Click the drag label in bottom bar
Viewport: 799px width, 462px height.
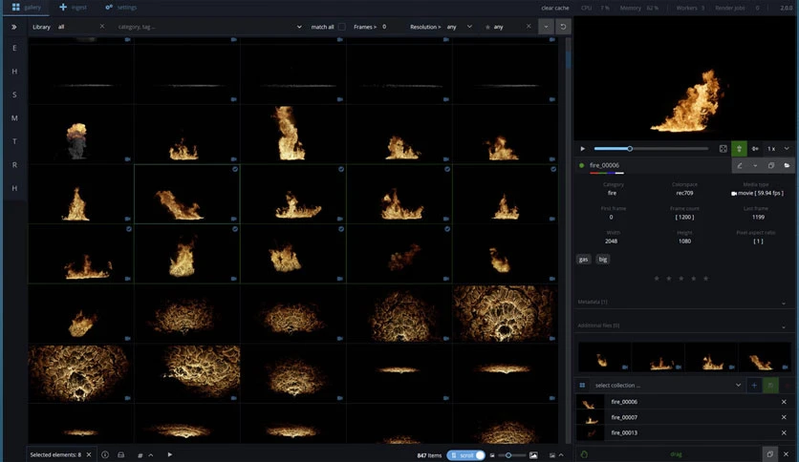pos(676,454)
